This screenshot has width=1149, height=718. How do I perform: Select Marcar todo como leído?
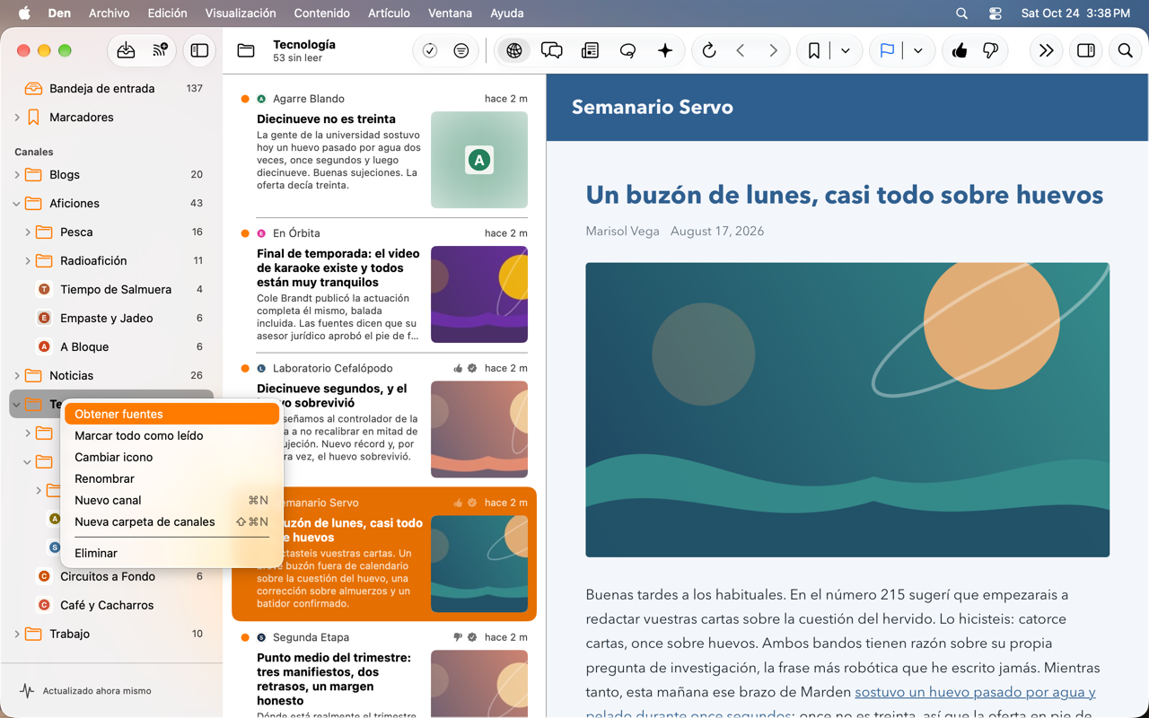[x=171, y=435]
